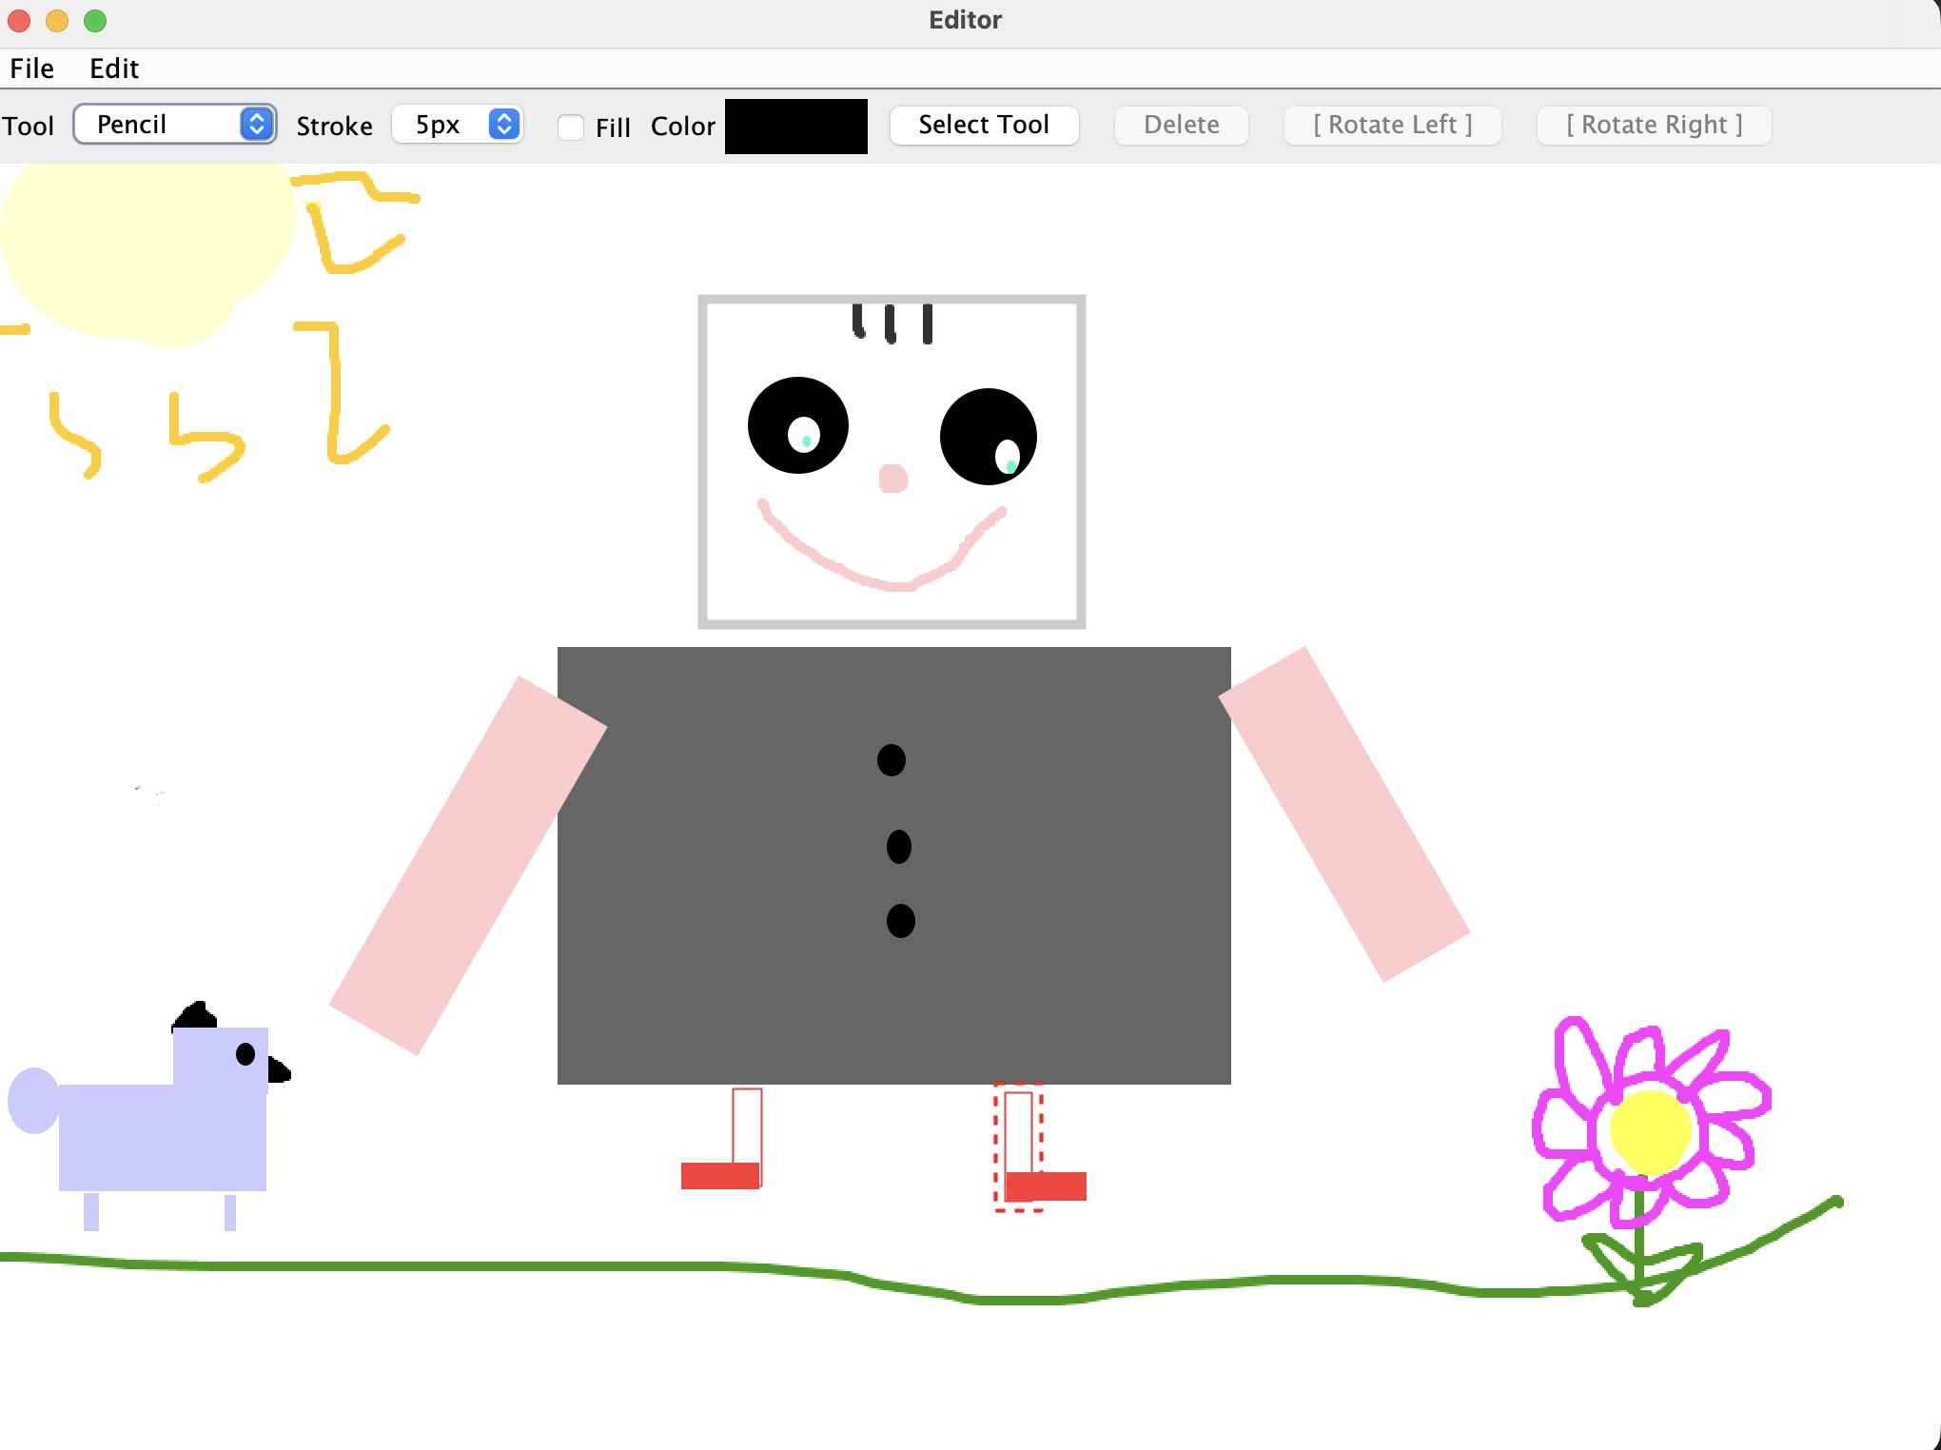The width and height of the screenshot is (1941, 1450).
Task: Open the File menu
Action: [x=31, y=69]
